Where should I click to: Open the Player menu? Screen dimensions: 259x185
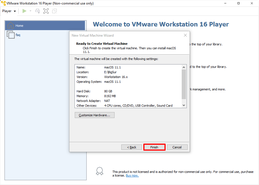[x=9, y=11]
